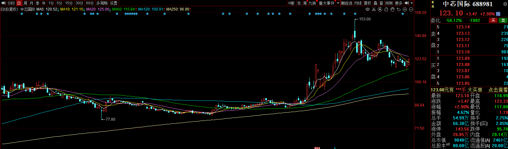
Task: Select the hand pan tool
Action: [392, 9]
